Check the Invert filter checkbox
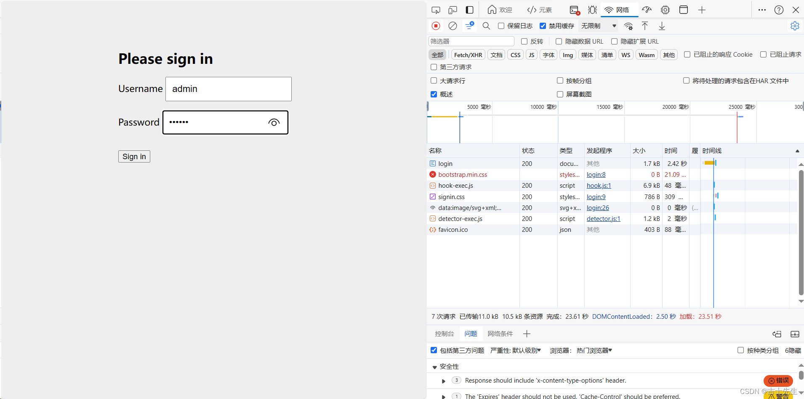 point(524,41)
